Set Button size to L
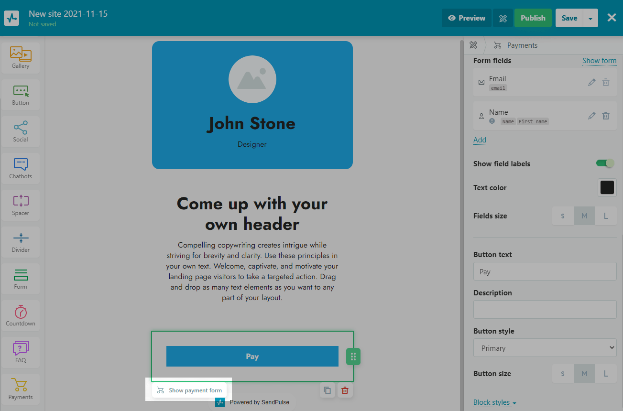Screen dimensions: 623x411 coord(606,374)
